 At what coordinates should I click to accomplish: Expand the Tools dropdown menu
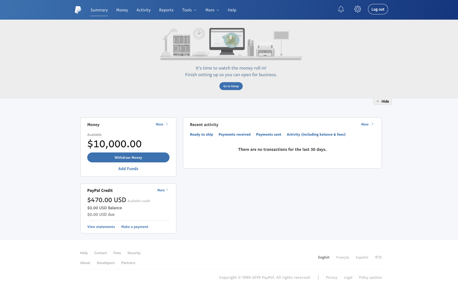(x=189, y=10)
